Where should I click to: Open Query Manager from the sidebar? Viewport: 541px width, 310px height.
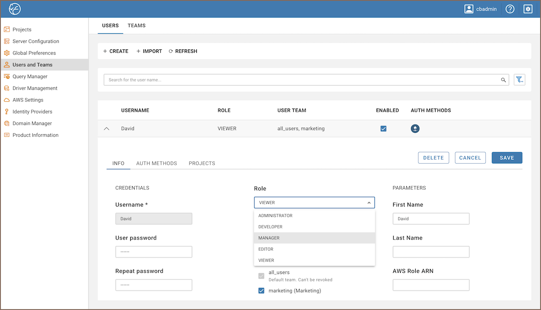(x=30, y=76)
